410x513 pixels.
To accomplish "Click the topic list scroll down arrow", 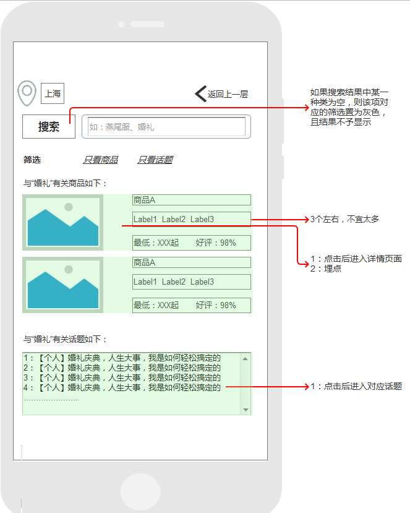I will [x=246, y=410].
